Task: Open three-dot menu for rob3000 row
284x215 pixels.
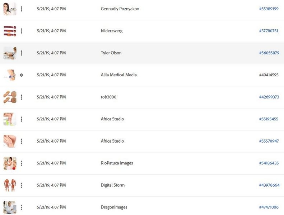Action: 22,97
